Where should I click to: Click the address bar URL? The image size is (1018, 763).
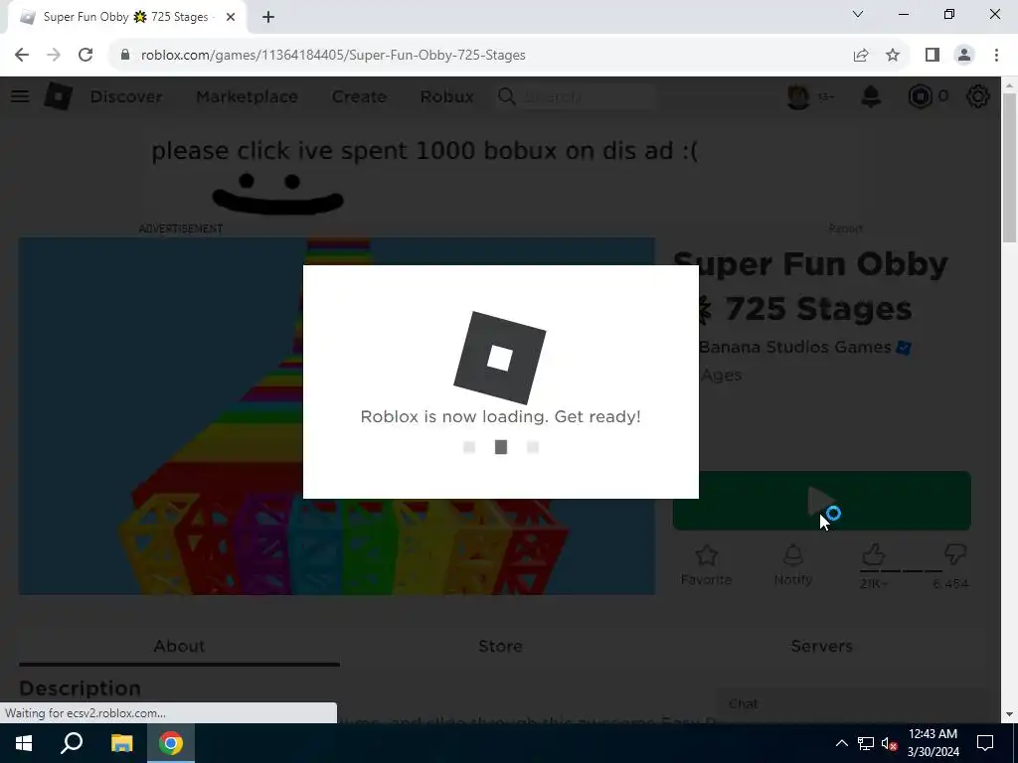click(333, 56)
